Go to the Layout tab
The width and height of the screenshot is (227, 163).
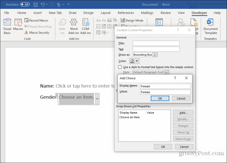(x=106, y=13)
